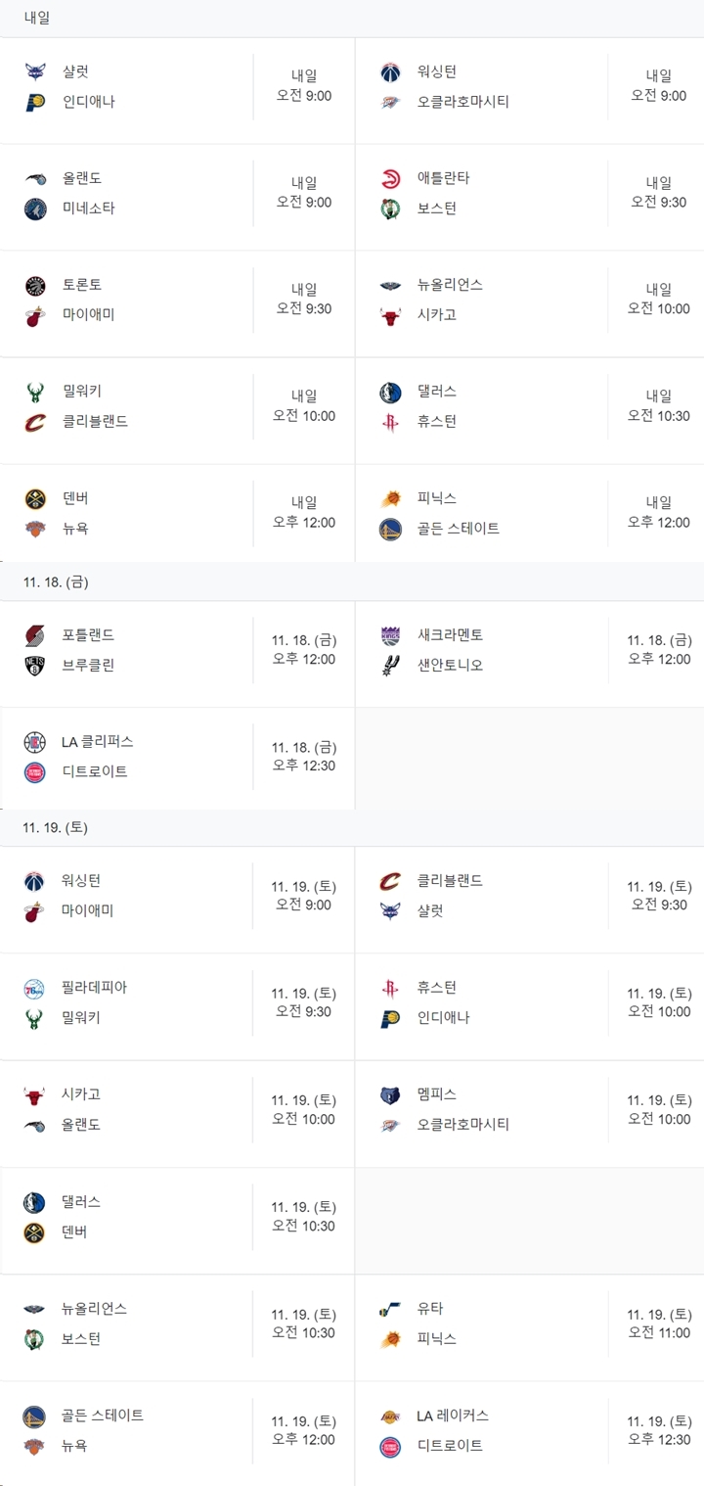Click the Milwaukee Bucks logo in tomorrow's 밀워키 game
The width and height of the screenshot is (704, 1486).
35,392
